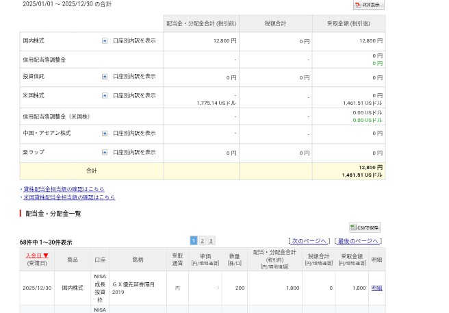Click 単価 column header
449x313 pixels.
(205, 260)
